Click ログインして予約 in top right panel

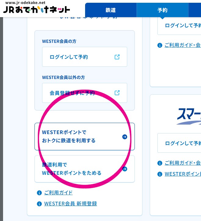pyautogui.click(x=179, y=26)
